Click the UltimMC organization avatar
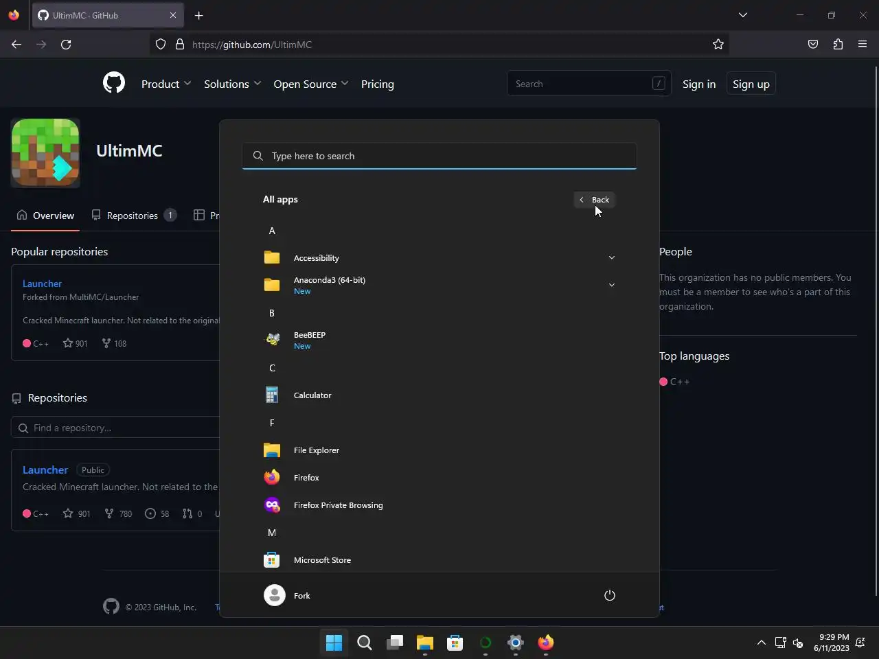This screenshot has height=659, width=879. coord(45,152)
